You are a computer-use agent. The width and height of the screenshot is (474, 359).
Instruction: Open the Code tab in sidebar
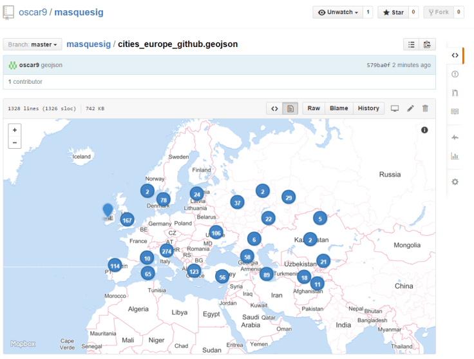point(455,55)
